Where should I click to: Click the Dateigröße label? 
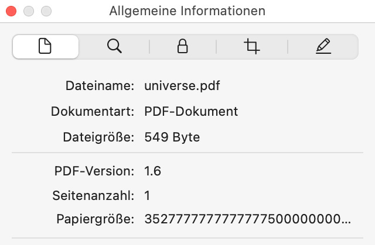(x=99, y=137)
